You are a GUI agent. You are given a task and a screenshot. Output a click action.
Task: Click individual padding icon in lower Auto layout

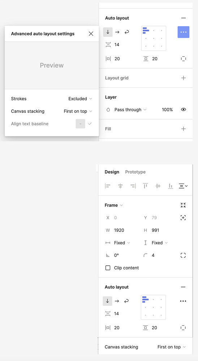click(x=183, y=328)
